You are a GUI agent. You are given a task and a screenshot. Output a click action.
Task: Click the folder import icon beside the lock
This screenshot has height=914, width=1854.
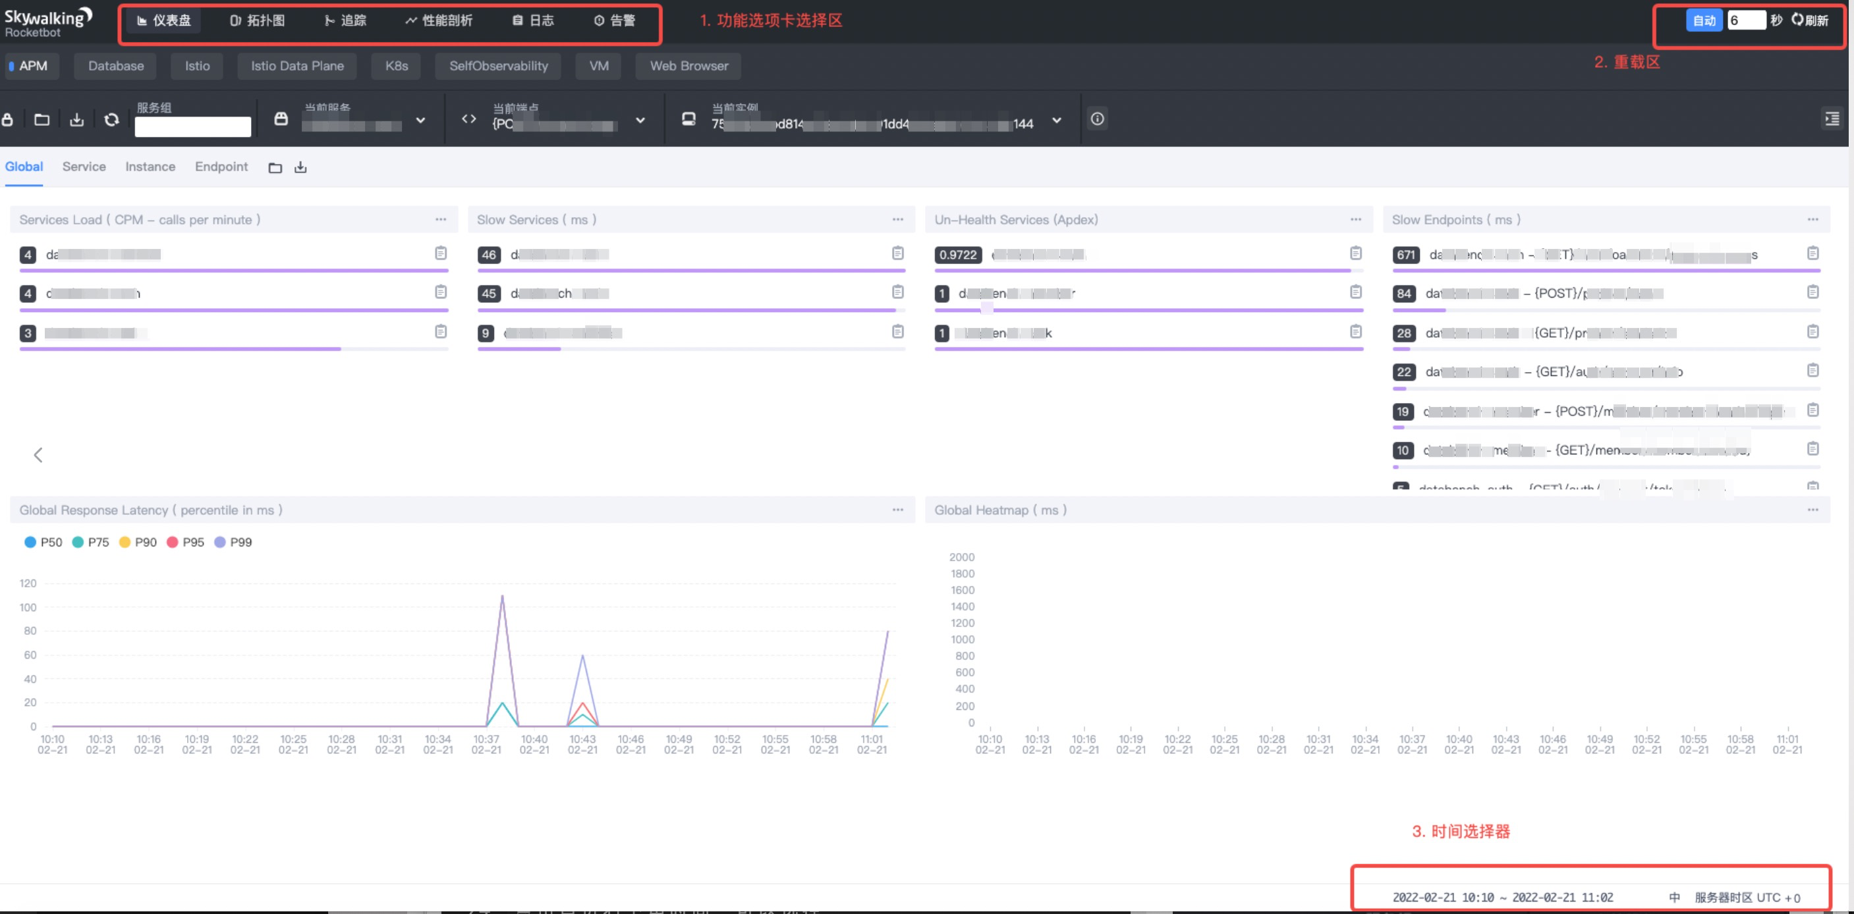point(42,120)
